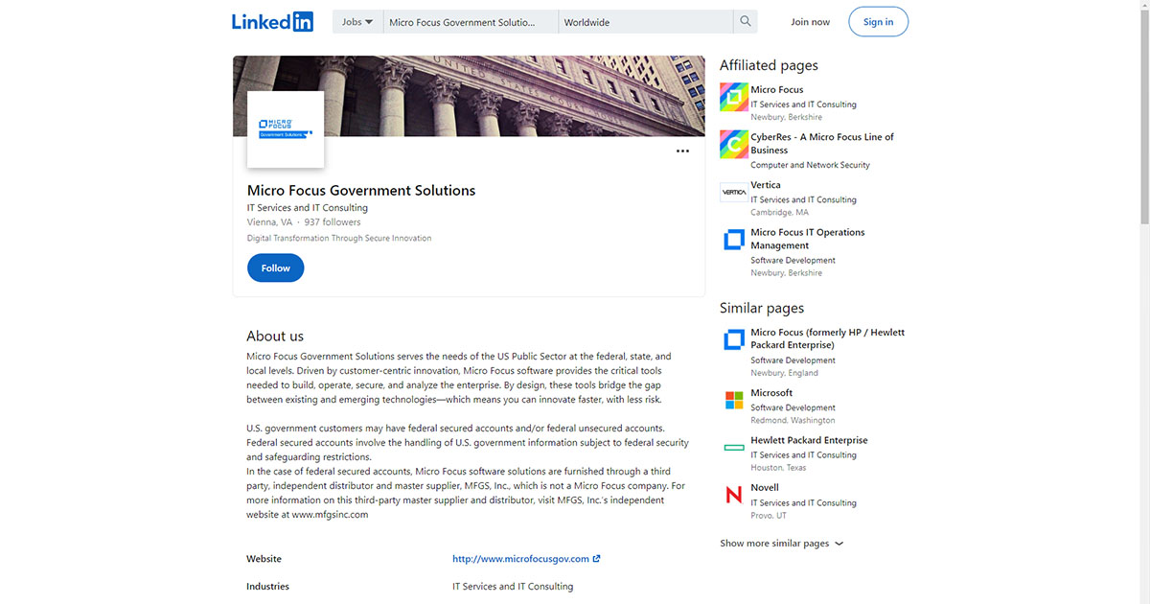Screen dimensions: 1150x604
Task: Click Redmond, Washington location text
Action: pyautogui.click(x=793, y=420)
